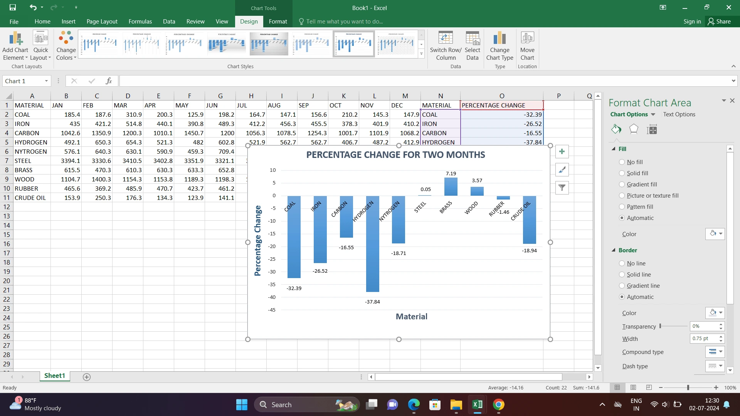The image size is (740, 416).
Task: Select the Effects pentagon icon in the pane
Action: point(634,129)
